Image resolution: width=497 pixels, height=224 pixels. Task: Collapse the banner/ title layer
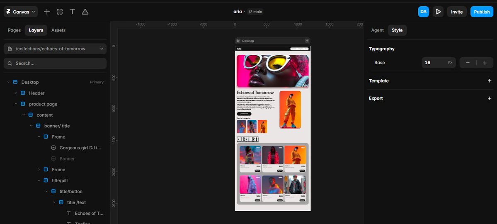click(31, 126)
